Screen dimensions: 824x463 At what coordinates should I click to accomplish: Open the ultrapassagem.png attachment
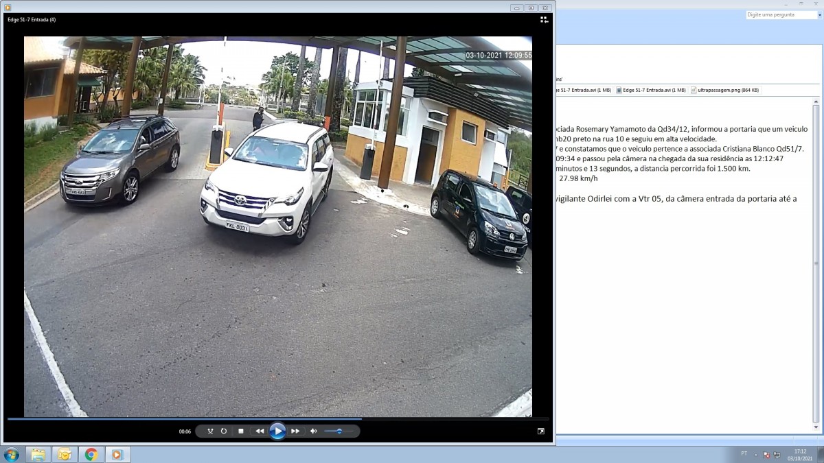[725, 90]
